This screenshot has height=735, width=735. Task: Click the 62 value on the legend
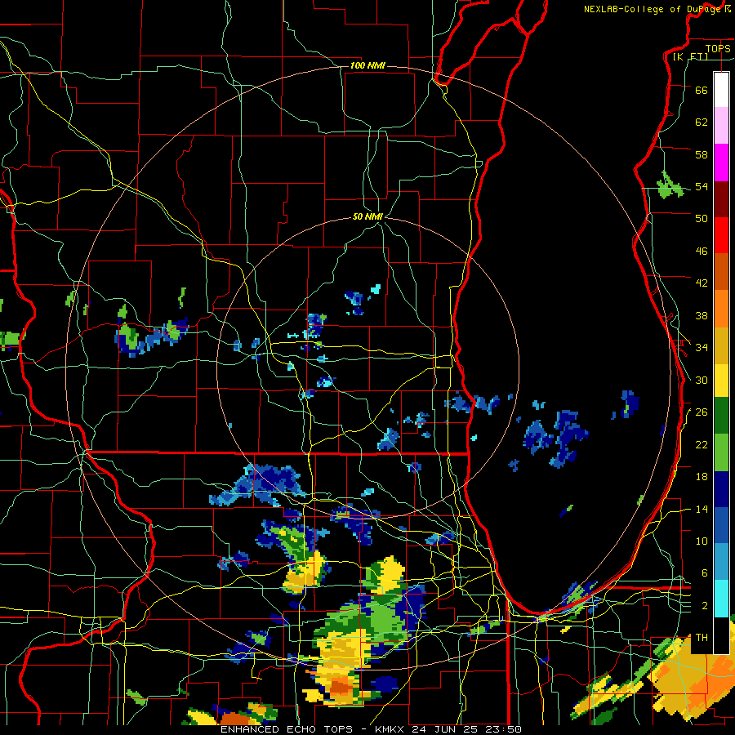702,122
